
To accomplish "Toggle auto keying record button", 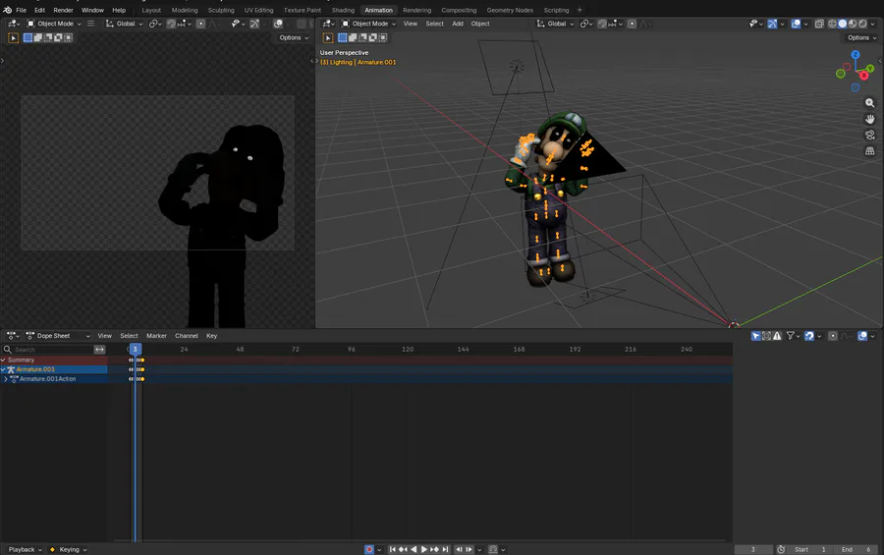I will click(x=369, y=549).
